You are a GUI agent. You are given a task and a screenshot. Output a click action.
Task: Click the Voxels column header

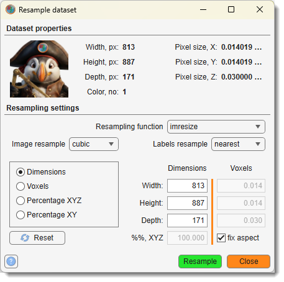(x=241, y=168)
